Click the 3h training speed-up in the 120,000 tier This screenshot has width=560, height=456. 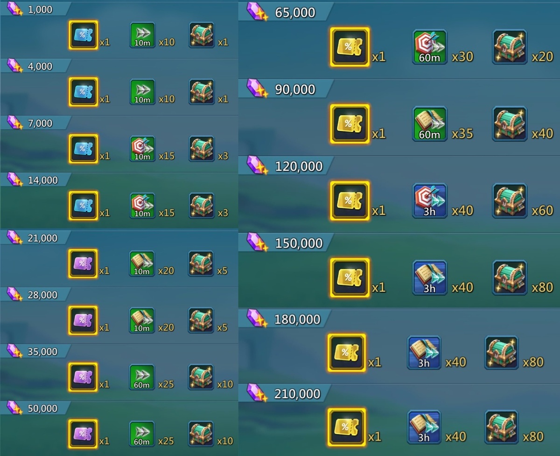(430, 200)
